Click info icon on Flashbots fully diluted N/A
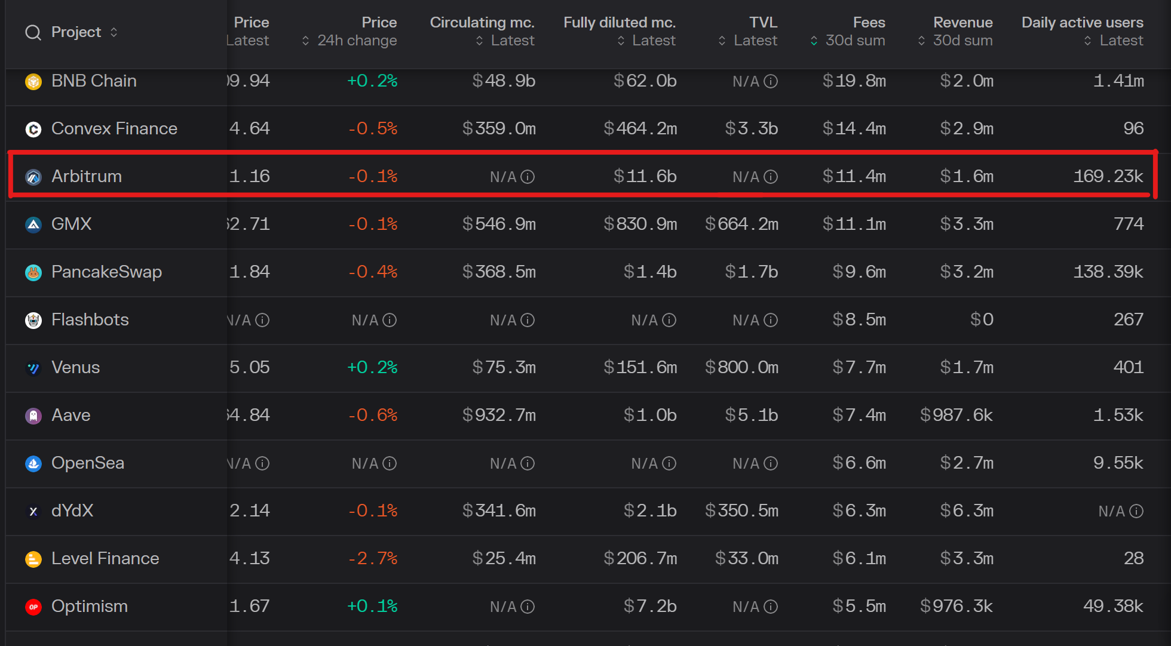Image resolution: width=1171 pixels, height=646 pixels. [669, 320]
